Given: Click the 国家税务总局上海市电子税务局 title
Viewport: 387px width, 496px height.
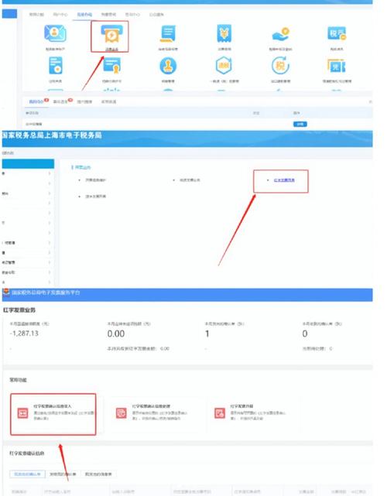Looking at the screenshot, I should point(52,135).
